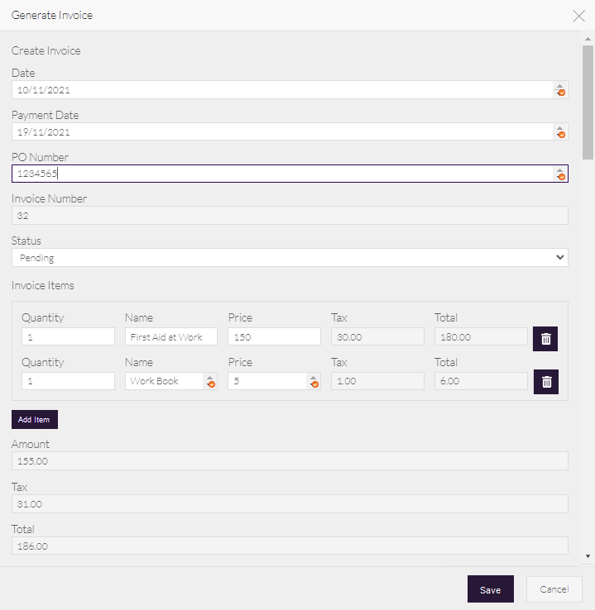Click the orange icon in Date field
The image size is (595, 610).
coord(561,93)
